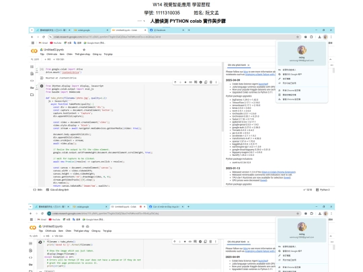Stop the running cell in lower Colab window

tap(40, 242)
